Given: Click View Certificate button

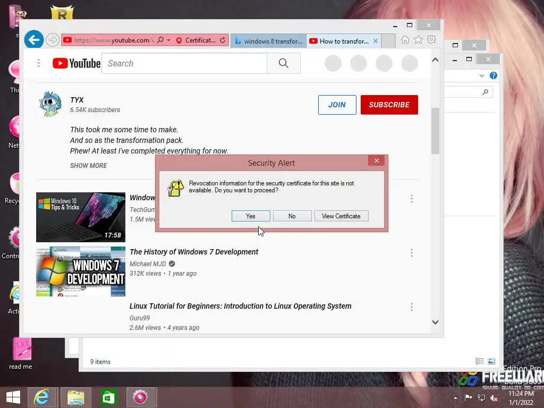Looking at the screenshot, I should (341, 216).
